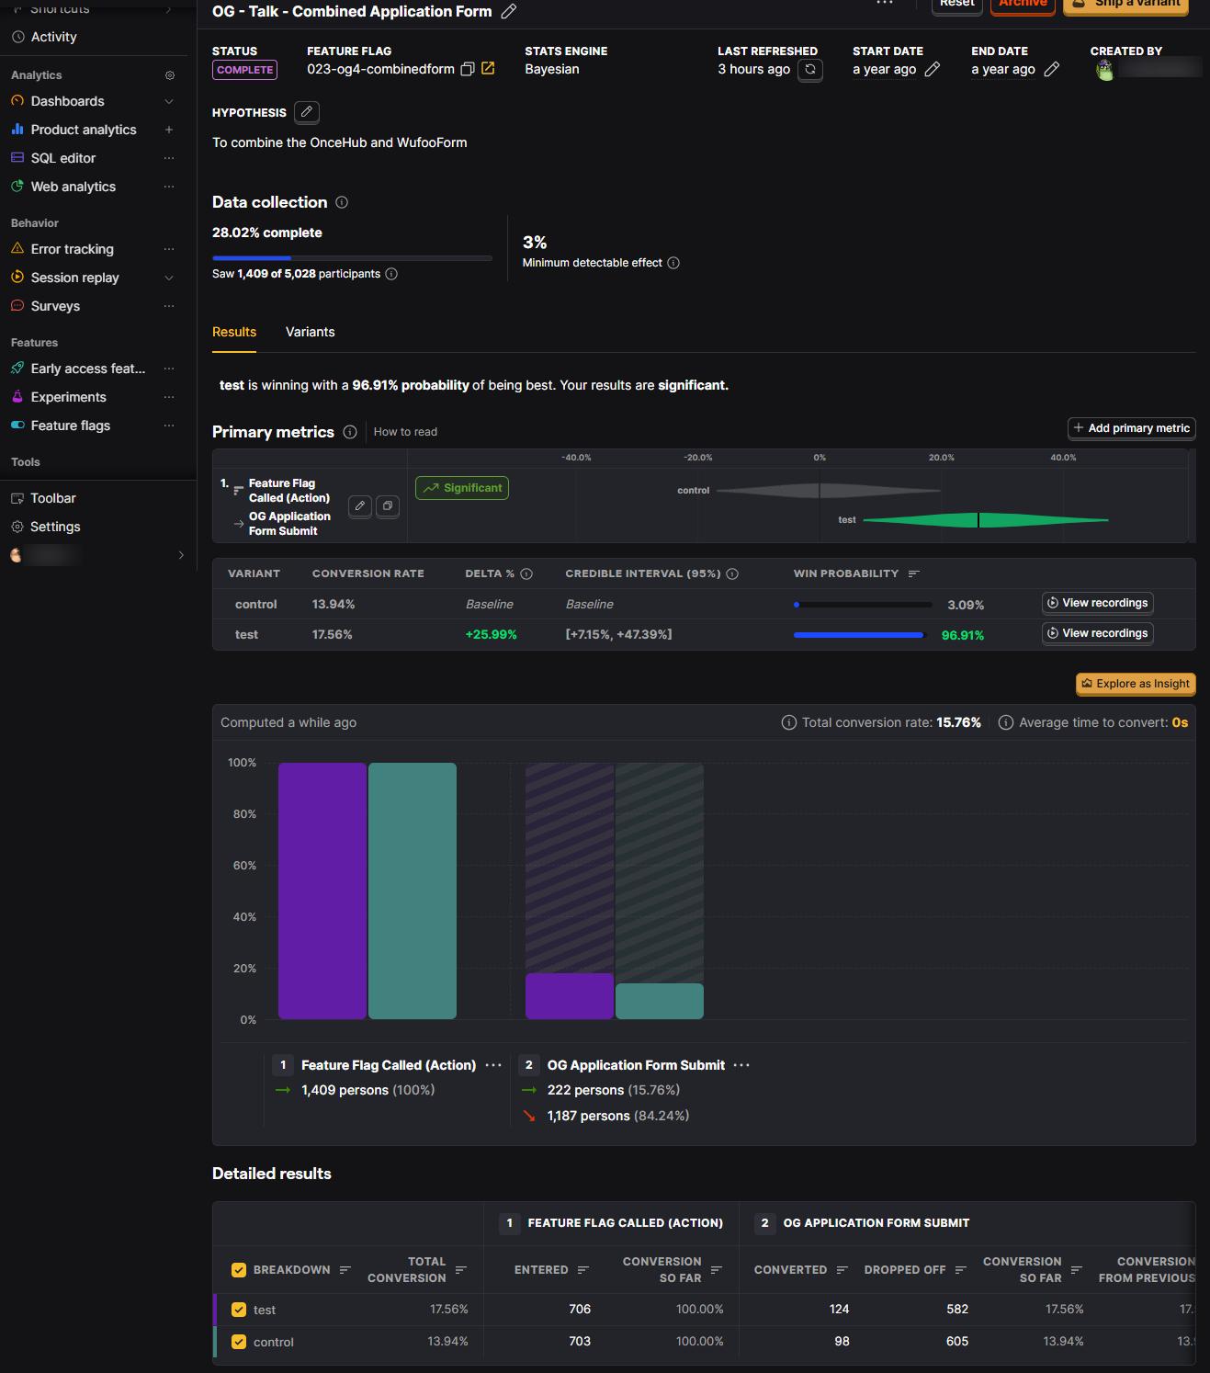The height and width of the screenshot is (1373, 1210).
Task: Expand the Dashboards sidebar chevron
Action: tap(169, 101)
